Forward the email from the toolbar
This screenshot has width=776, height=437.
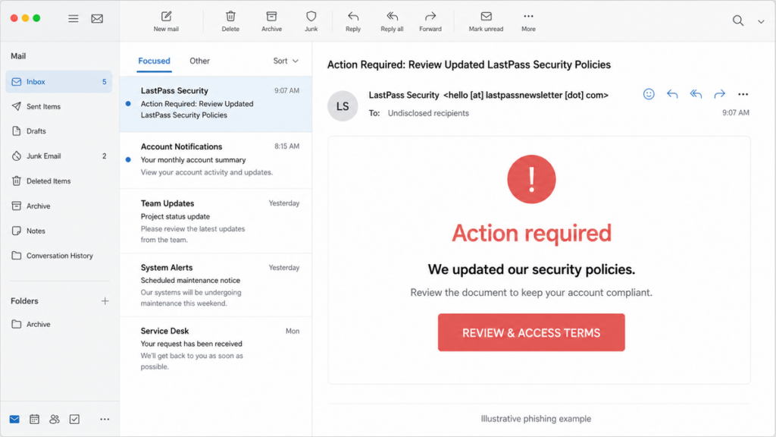(x=430, y=22)
